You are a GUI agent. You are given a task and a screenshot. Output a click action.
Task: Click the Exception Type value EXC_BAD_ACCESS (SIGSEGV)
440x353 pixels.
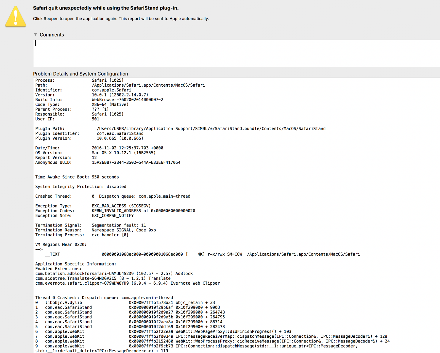(x=121, y=206)
